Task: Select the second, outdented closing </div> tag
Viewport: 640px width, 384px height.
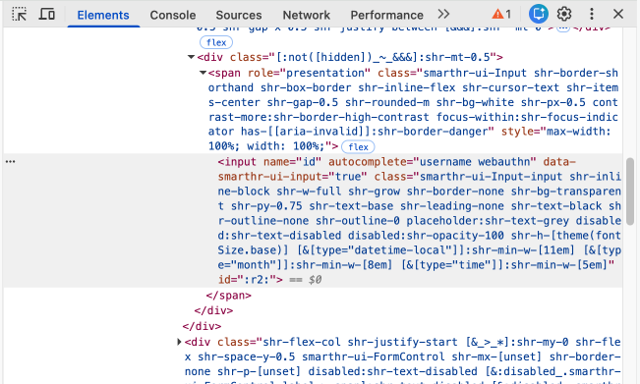Action: (202, 326)
